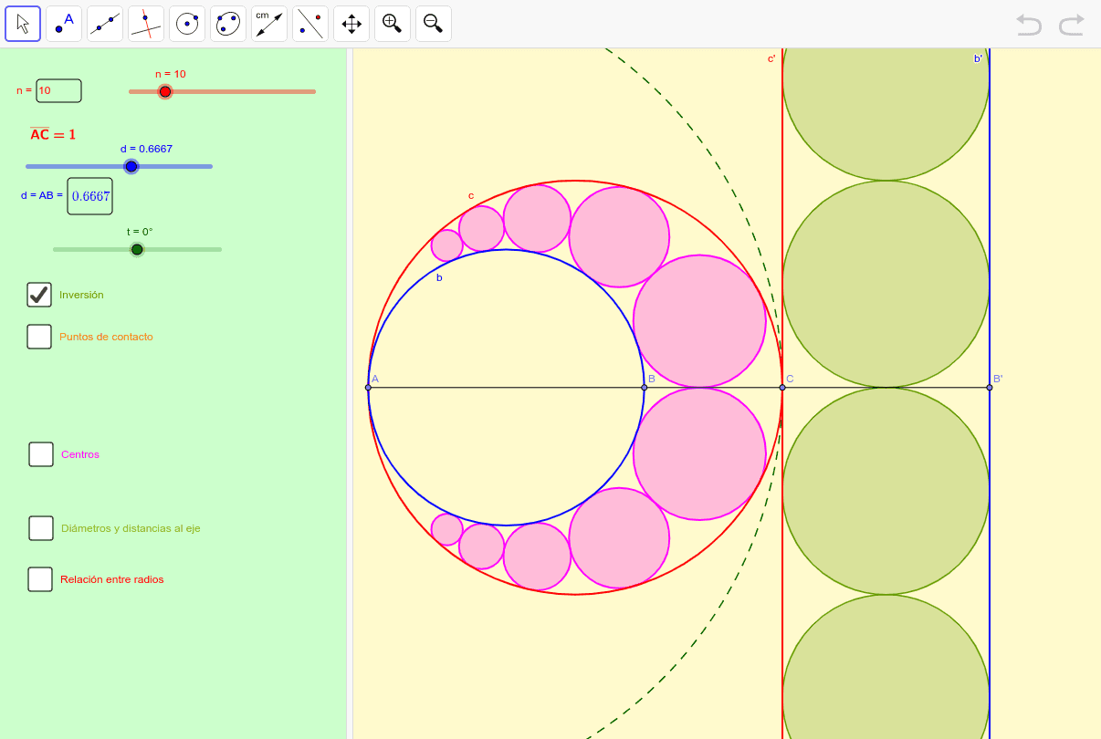Viewport: 1101px width, 739px height.
Task: Select the Point tool
Action: click(63, 23)
